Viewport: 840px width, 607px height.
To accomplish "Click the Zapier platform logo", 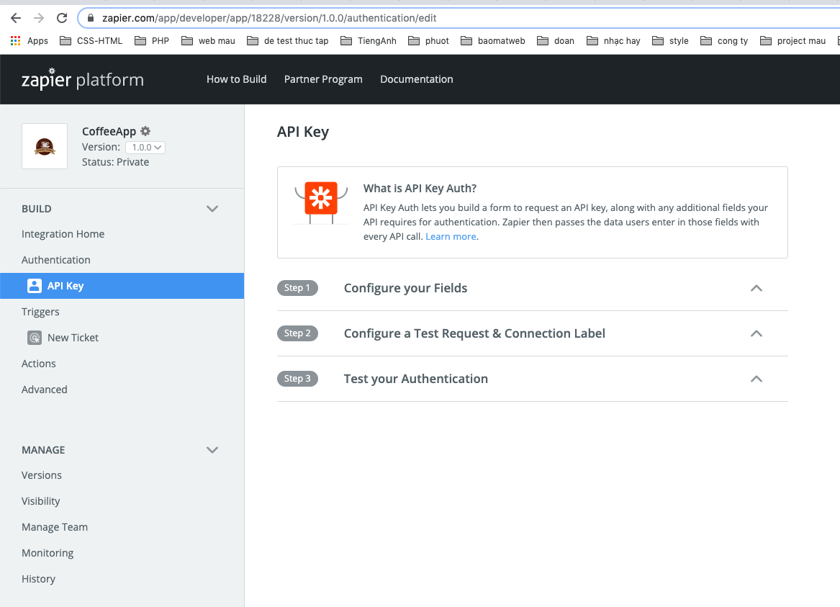I will 82,79.
